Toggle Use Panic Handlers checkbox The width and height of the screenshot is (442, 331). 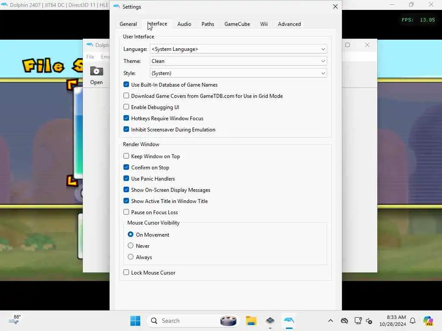coord(149,179)
